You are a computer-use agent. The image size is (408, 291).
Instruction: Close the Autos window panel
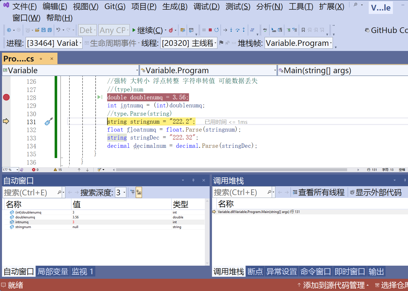click(x=204, y=180)
